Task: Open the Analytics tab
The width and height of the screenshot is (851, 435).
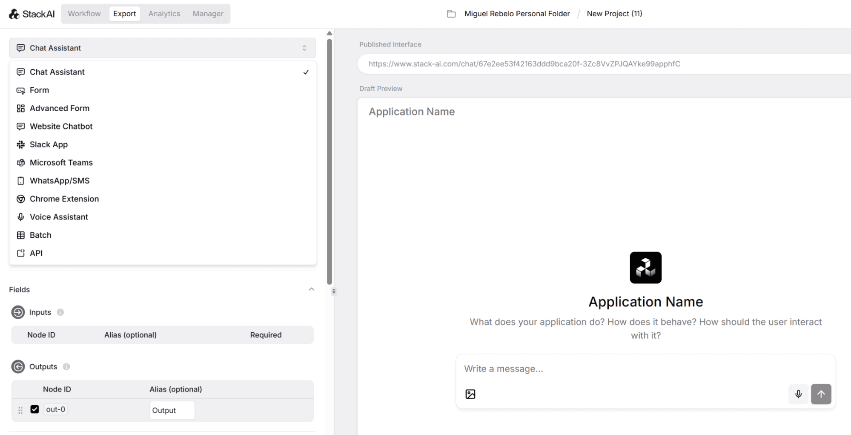Action: pyautogui.click(x=164, y=14)
